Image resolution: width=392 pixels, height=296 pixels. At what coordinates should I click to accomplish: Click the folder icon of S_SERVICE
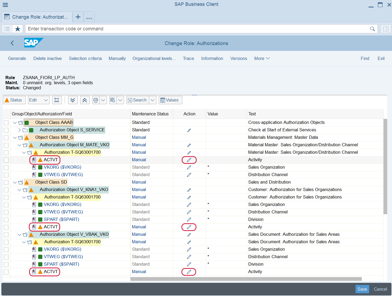click(25, 130)
